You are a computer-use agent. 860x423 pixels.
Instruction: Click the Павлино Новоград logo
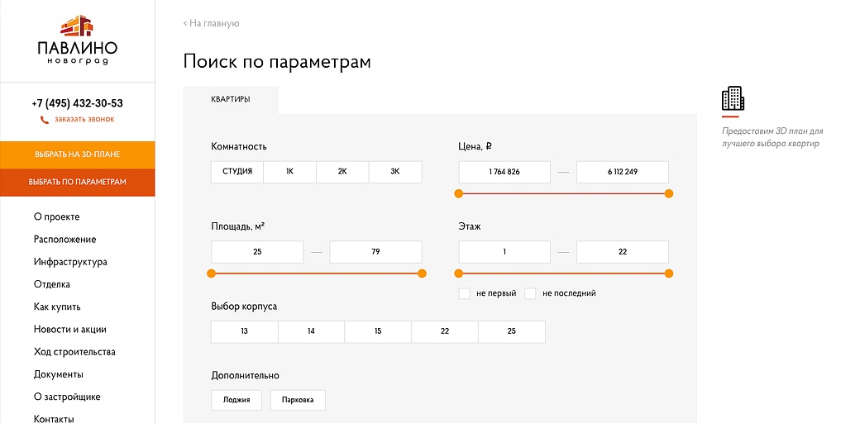pyautogui.click(x=77, y=40)
